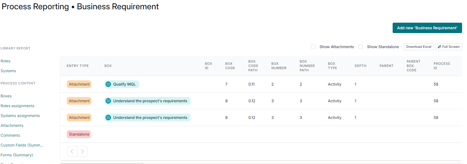Open the Boxes report link
467x164 pixels.
pyautogui.click(x=6, y=96)
